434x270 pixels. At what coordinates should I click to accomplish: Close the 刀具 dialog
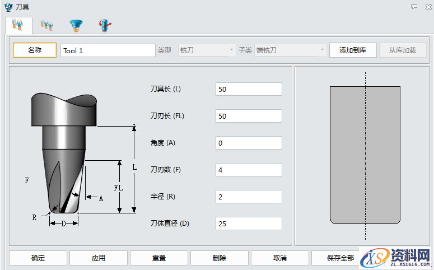coord(428,7)
